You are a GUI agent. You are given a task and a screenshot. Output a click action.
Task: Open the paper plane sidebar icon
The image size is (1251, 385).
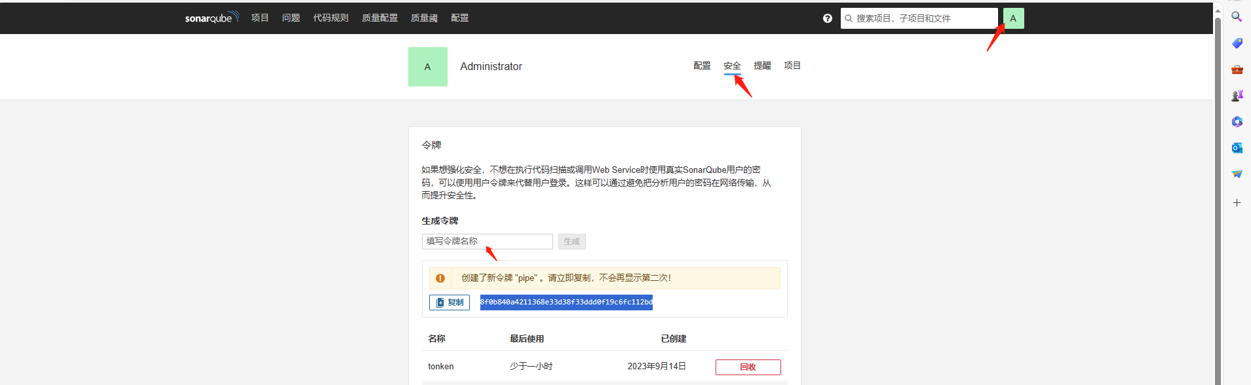click(x=1237, y=174)
